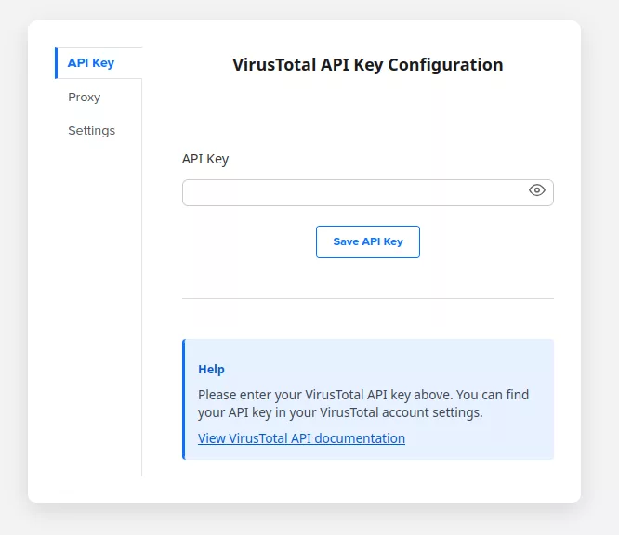Viewport: 619px width, 535px height.
Task: Reveal the API key with eye icon
Action: tap(536, 190)
